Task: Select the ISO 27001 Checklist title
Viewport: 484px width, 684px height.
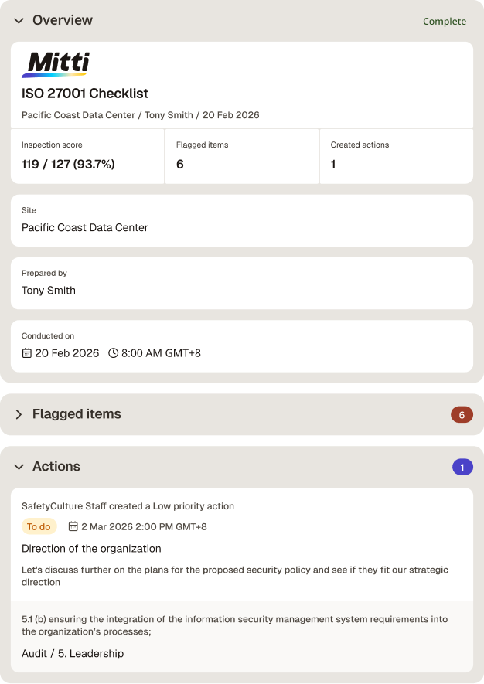Action: (x=85, y=94)
